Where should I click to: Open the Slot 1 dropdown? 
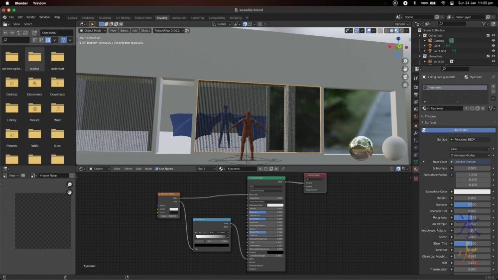[x=206, y=169]
